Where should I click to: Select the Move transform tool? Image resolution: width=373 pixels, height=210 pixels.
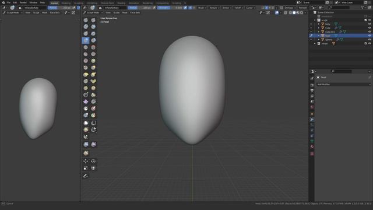tap(86, 161)
